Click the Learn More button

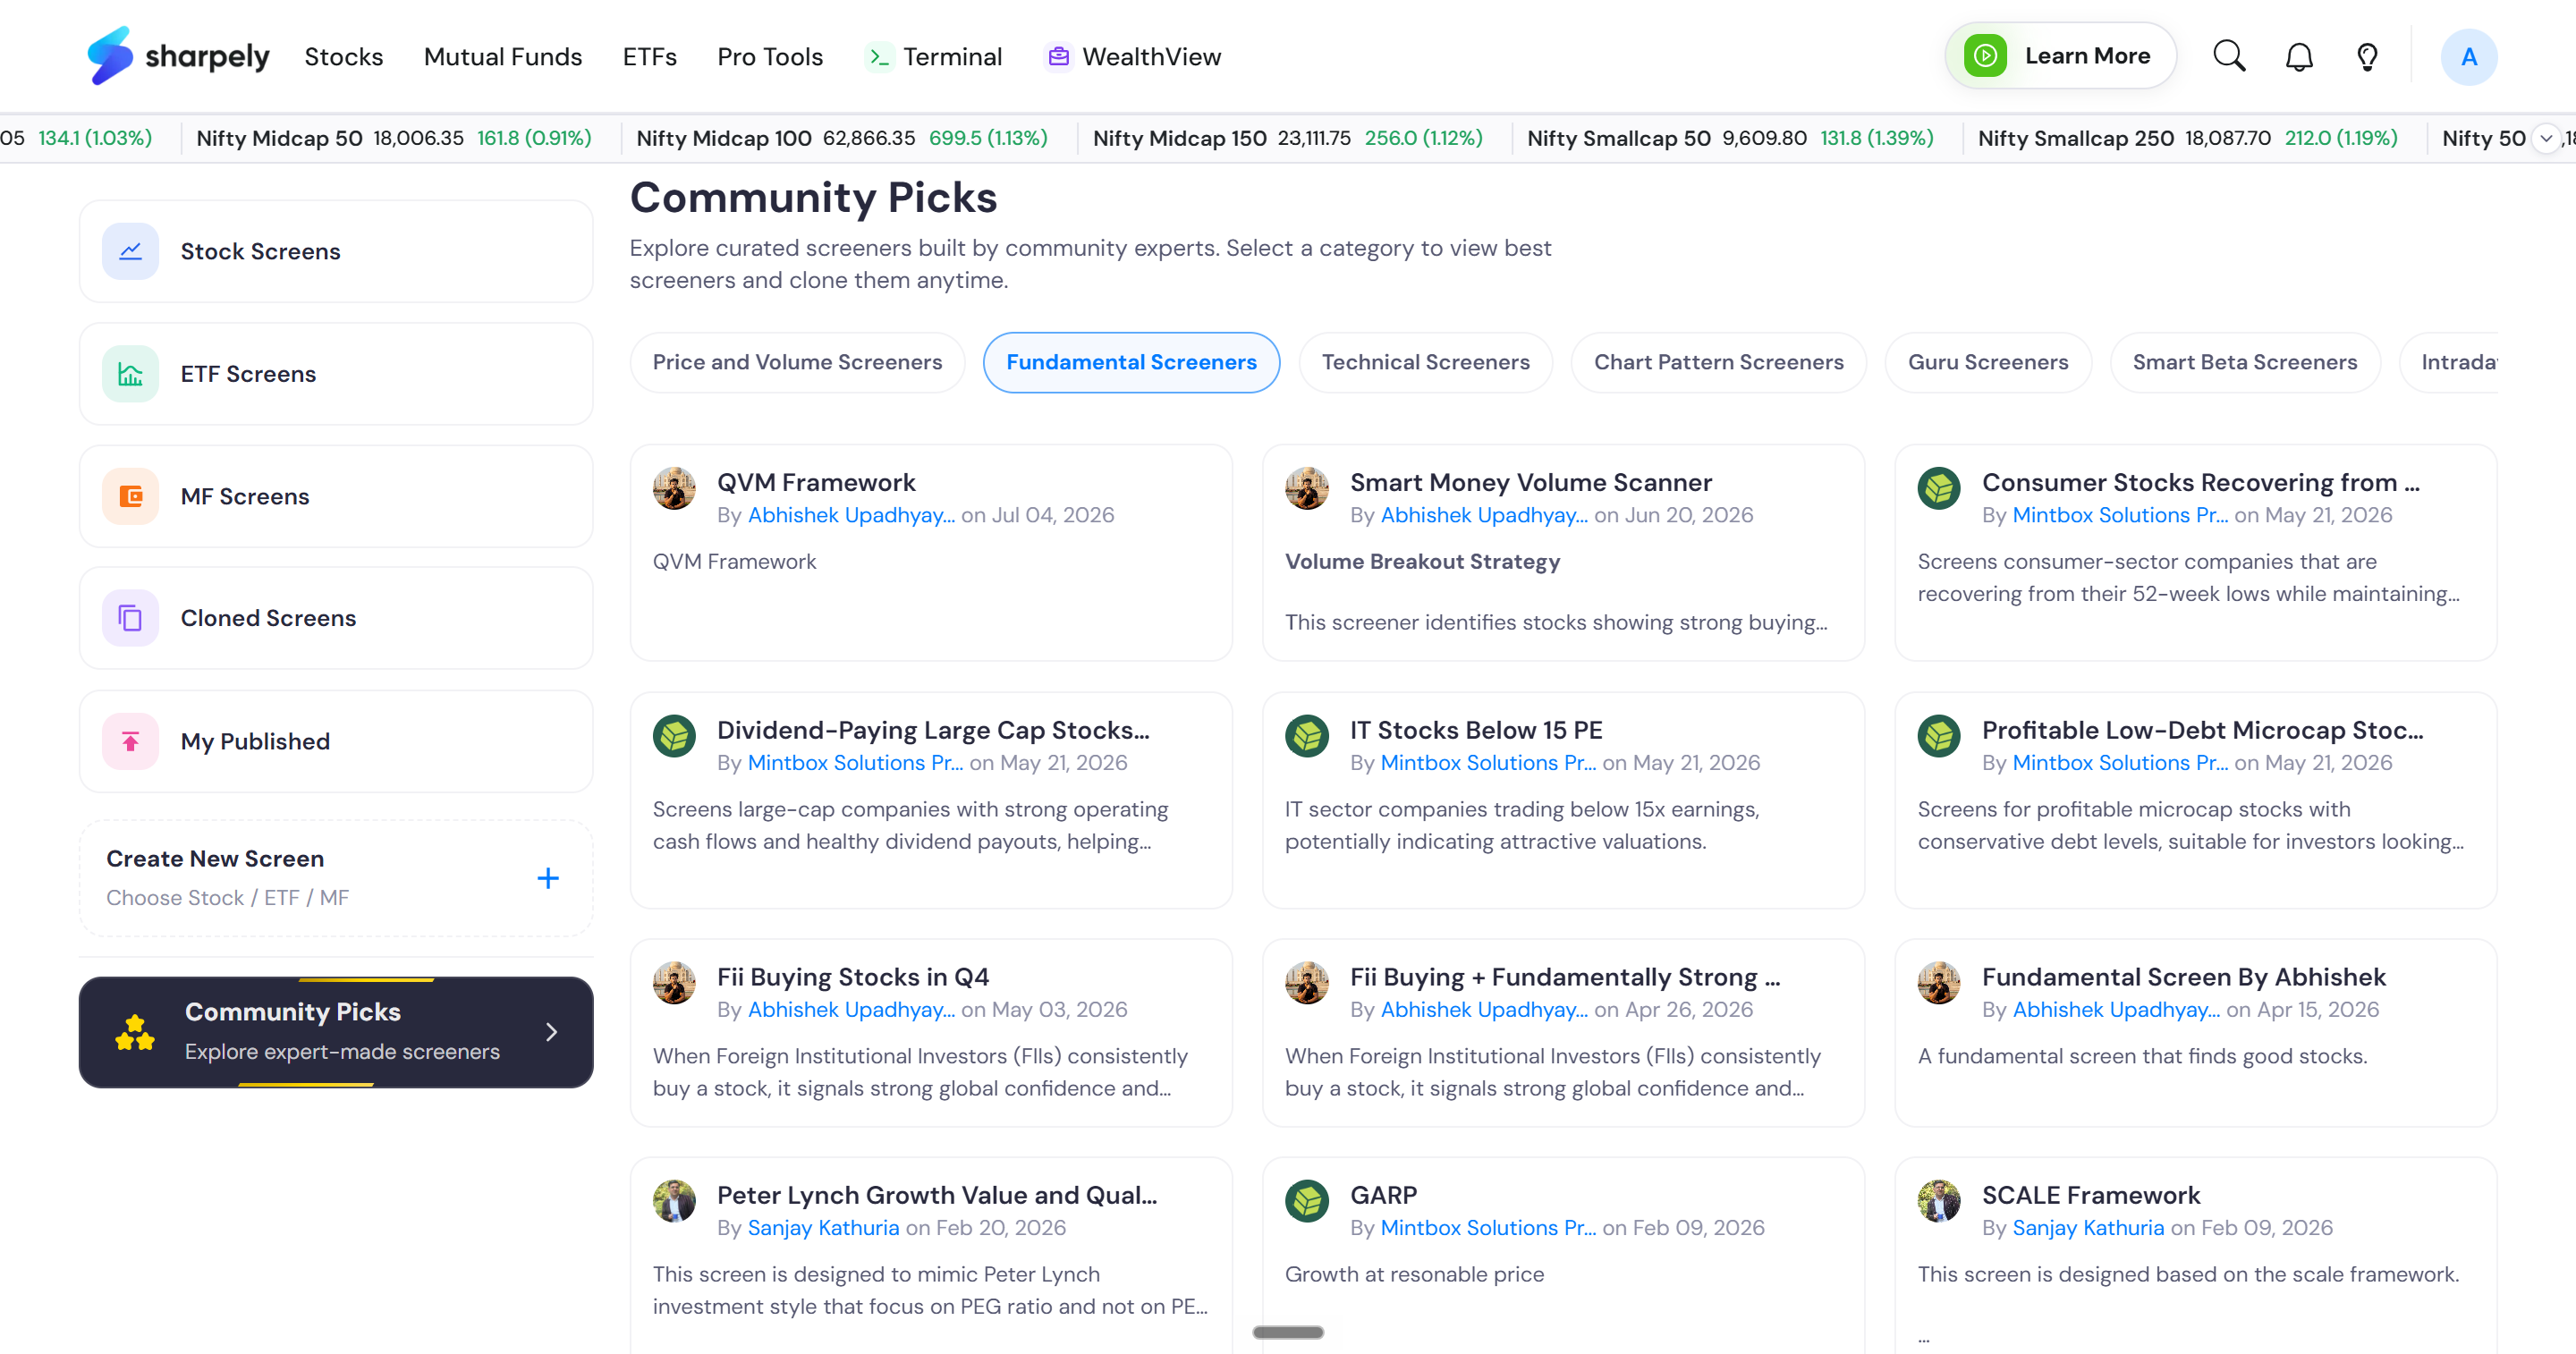coord(2060,56)
